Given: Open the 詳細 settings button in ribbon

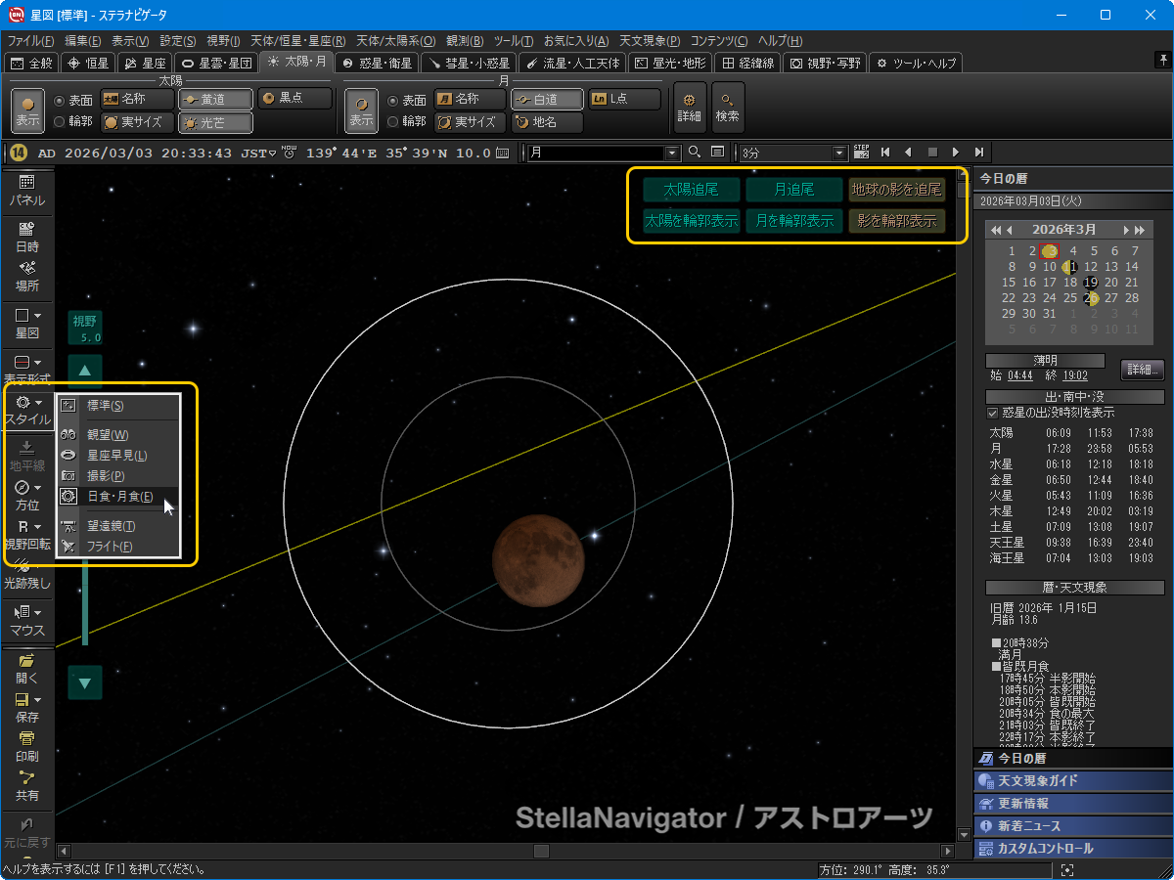Looking at the screenshot, I should pos(689,108).
